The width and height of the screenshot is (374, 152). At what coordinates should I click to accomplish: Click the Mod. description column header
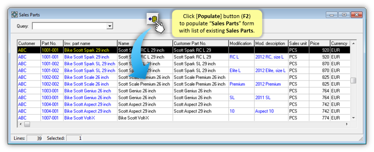tap(271, 43)
